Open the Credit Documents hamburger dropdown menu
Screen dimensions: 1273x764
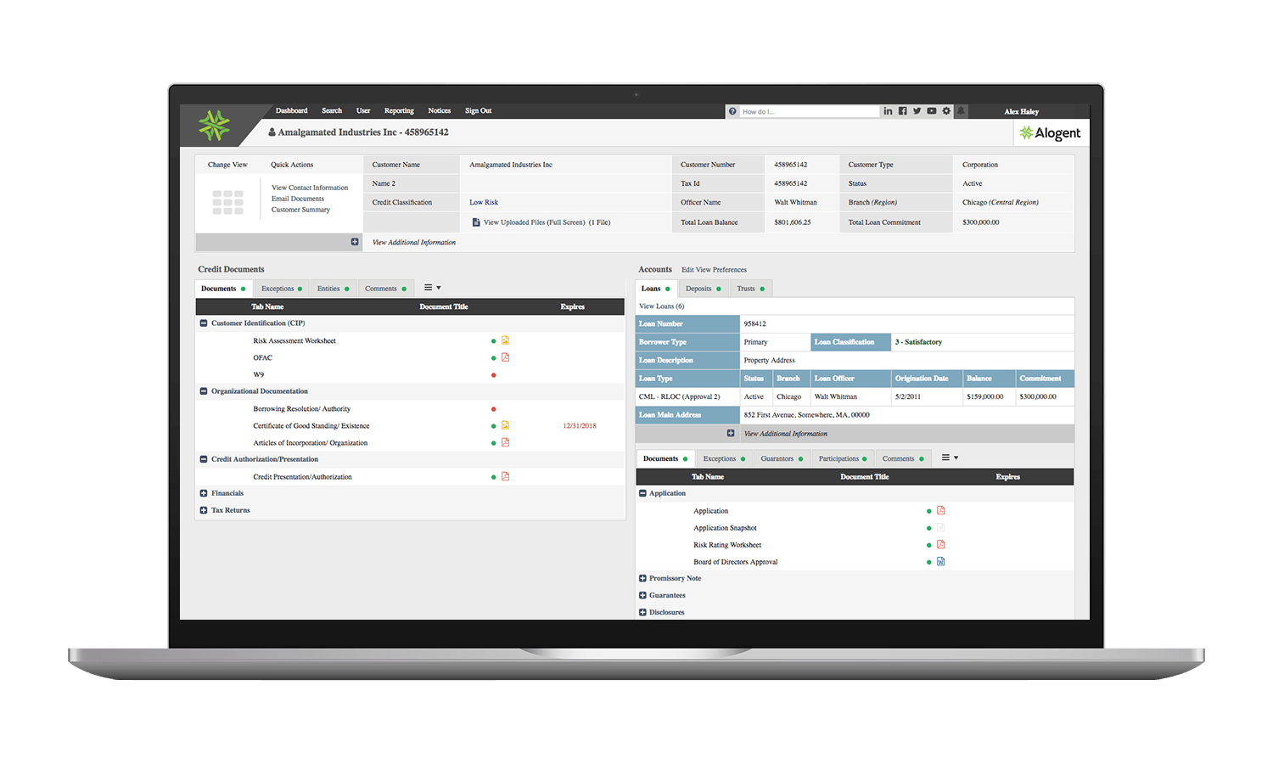[432, 288]
